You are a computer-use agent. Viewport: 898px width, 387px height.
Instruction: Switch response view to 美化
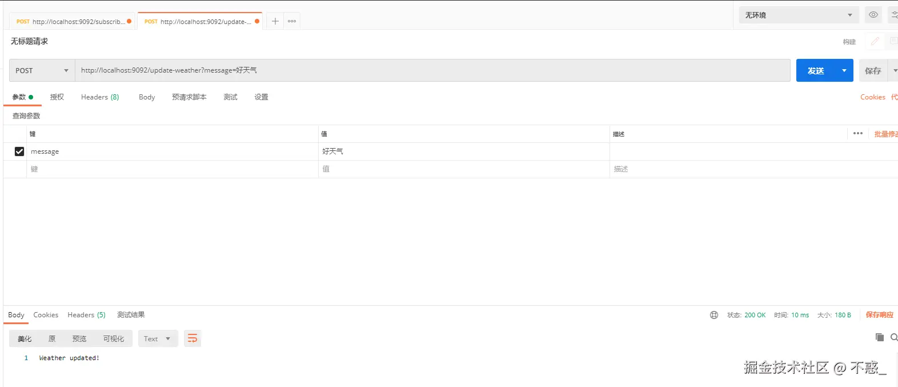click(x=25, y=338)
